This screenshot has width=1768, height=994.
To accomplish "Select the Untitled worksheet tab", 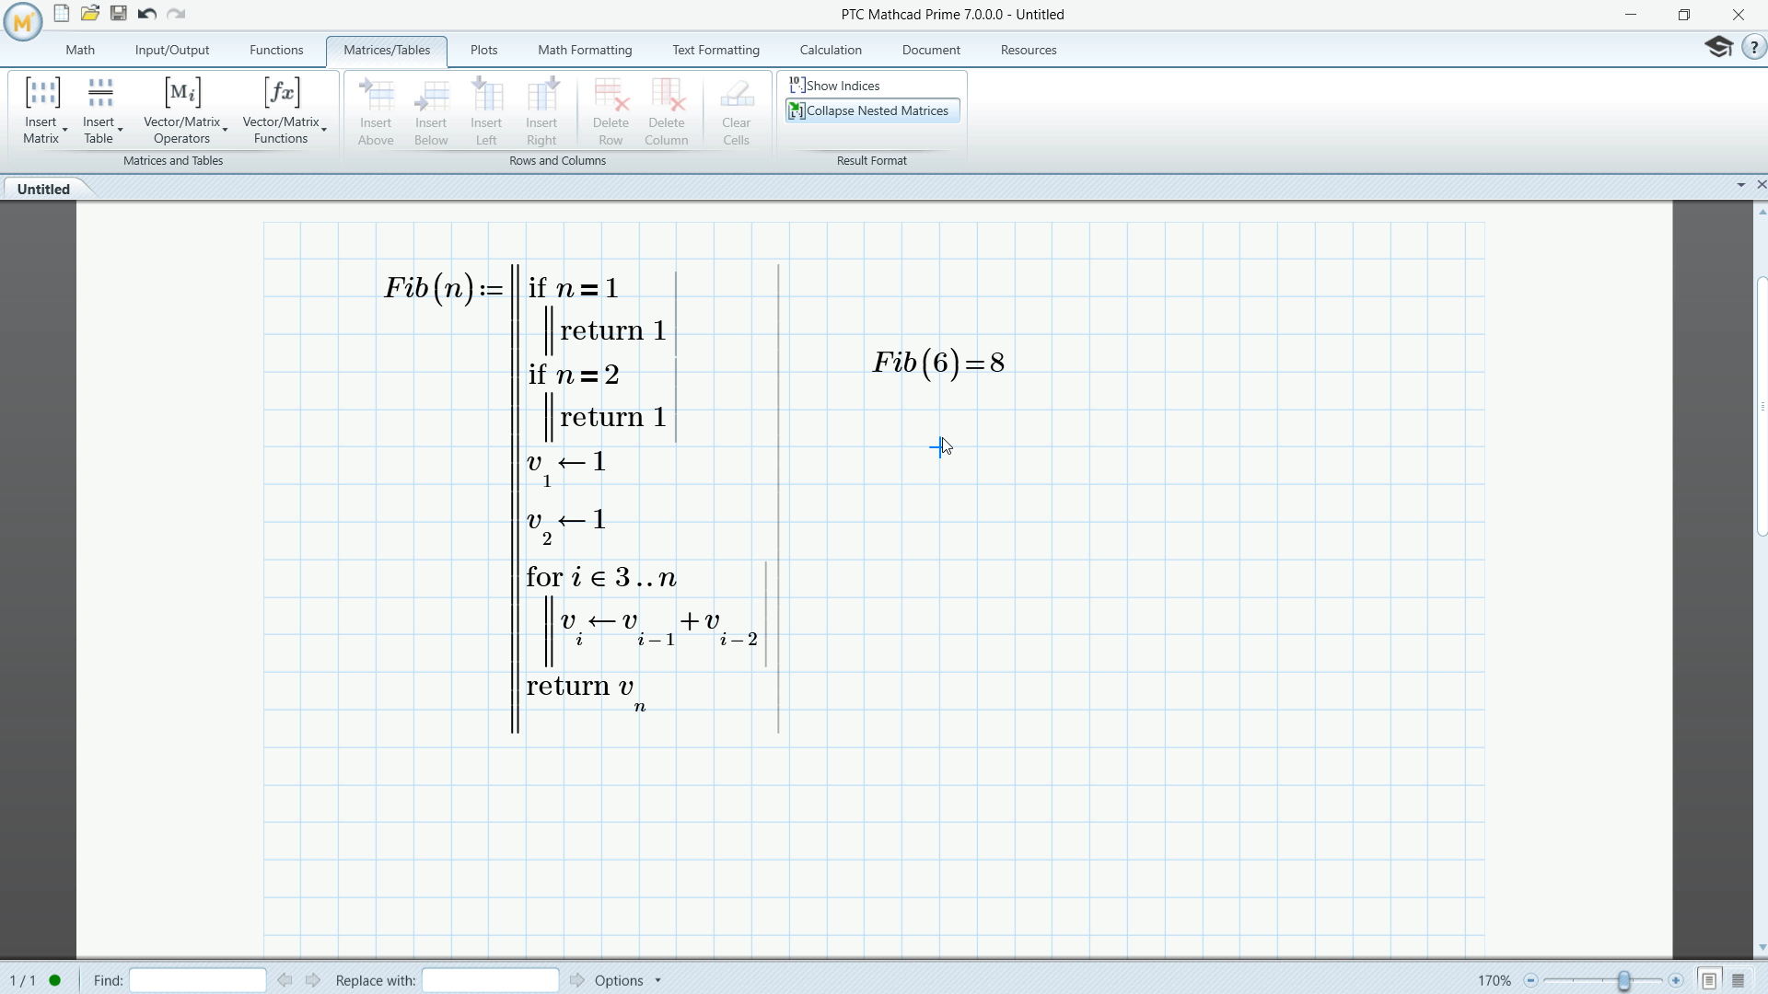I will point(43,189).
